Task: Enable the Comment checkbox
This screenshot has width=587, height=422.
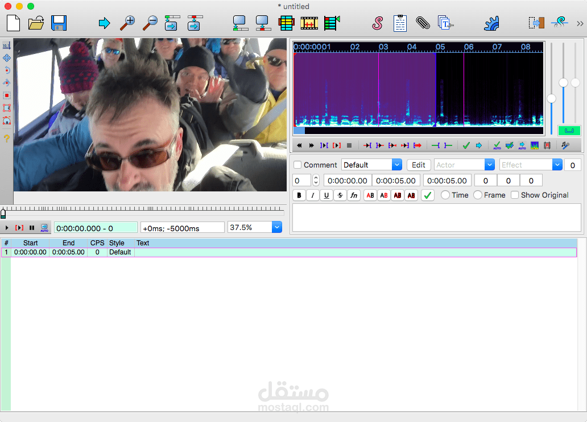Action: pos(297,165)
